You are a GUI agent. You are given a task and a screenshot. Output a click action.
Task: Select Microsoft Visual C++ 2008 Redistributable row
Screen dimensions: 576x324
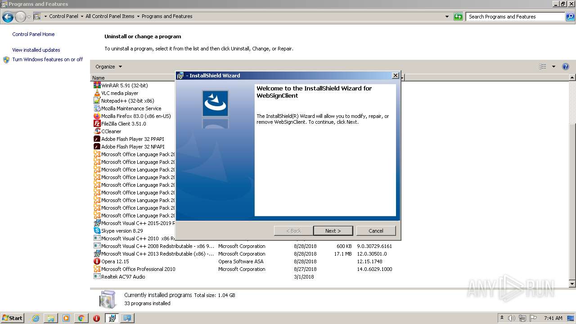(243, 246)
